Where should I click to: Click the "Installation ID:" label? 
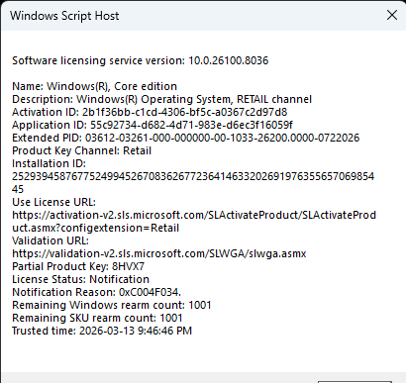[49, 163]
